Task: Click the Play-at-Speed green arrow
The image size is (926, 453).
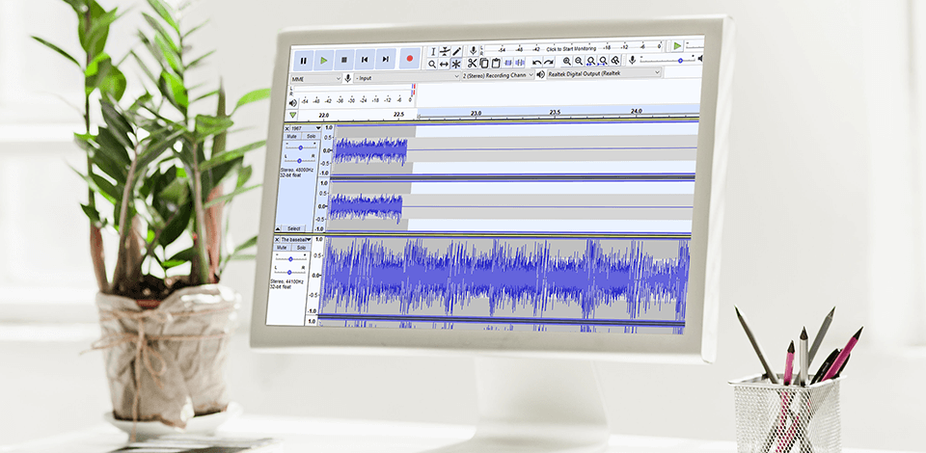Action: coord(677,46)
